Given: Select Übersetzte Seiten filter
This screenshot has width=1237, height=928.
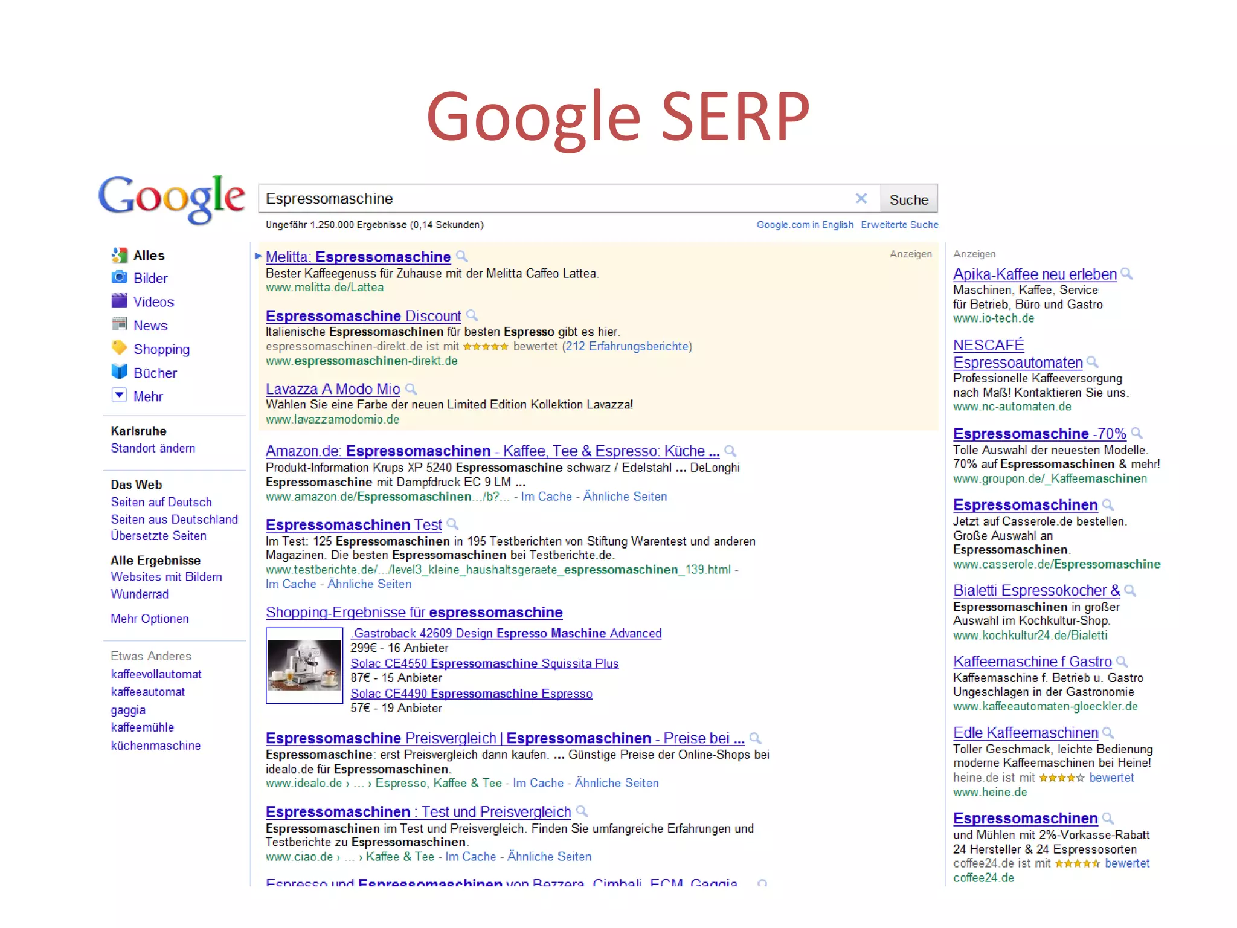Looking at the screenshot, I should pyautogui.click(x=158, y=535).
